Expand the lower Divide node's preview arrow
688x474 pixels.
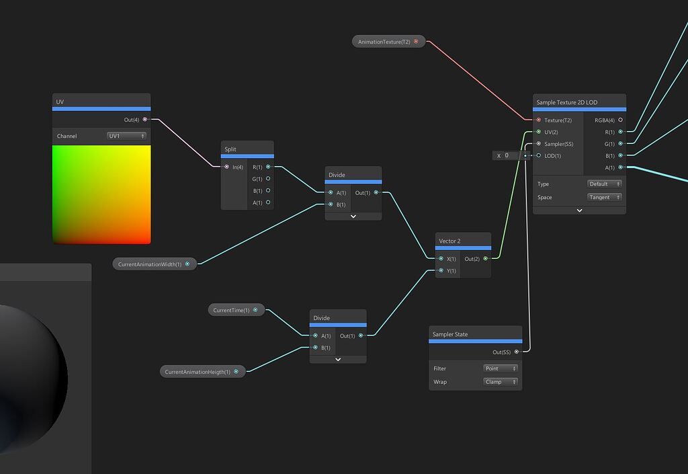coord(337,358)
